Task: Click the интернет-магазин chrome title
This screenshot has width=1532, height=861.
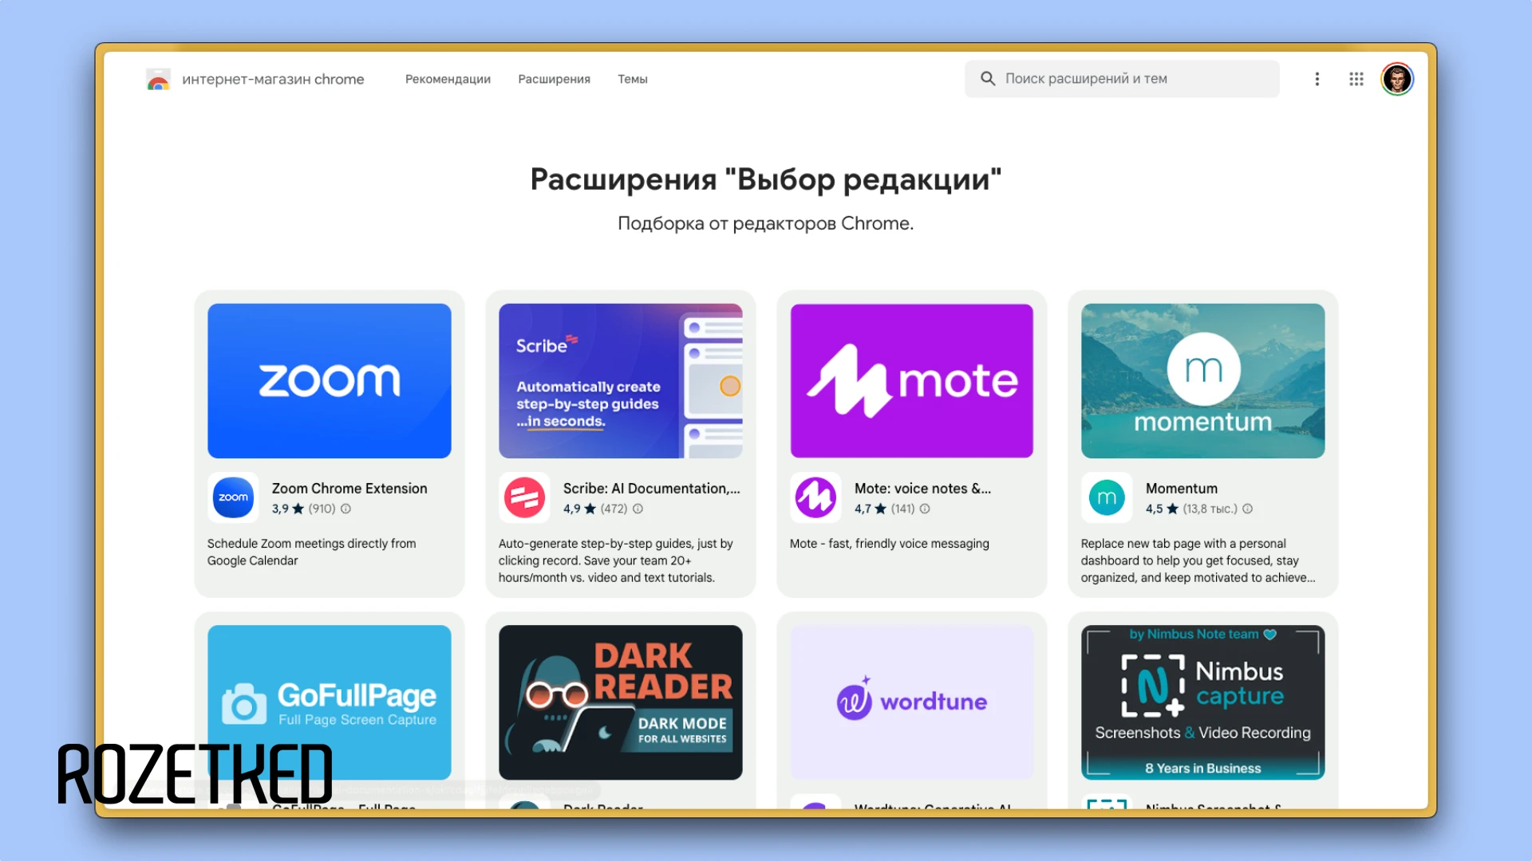Action: click(273, 79)
